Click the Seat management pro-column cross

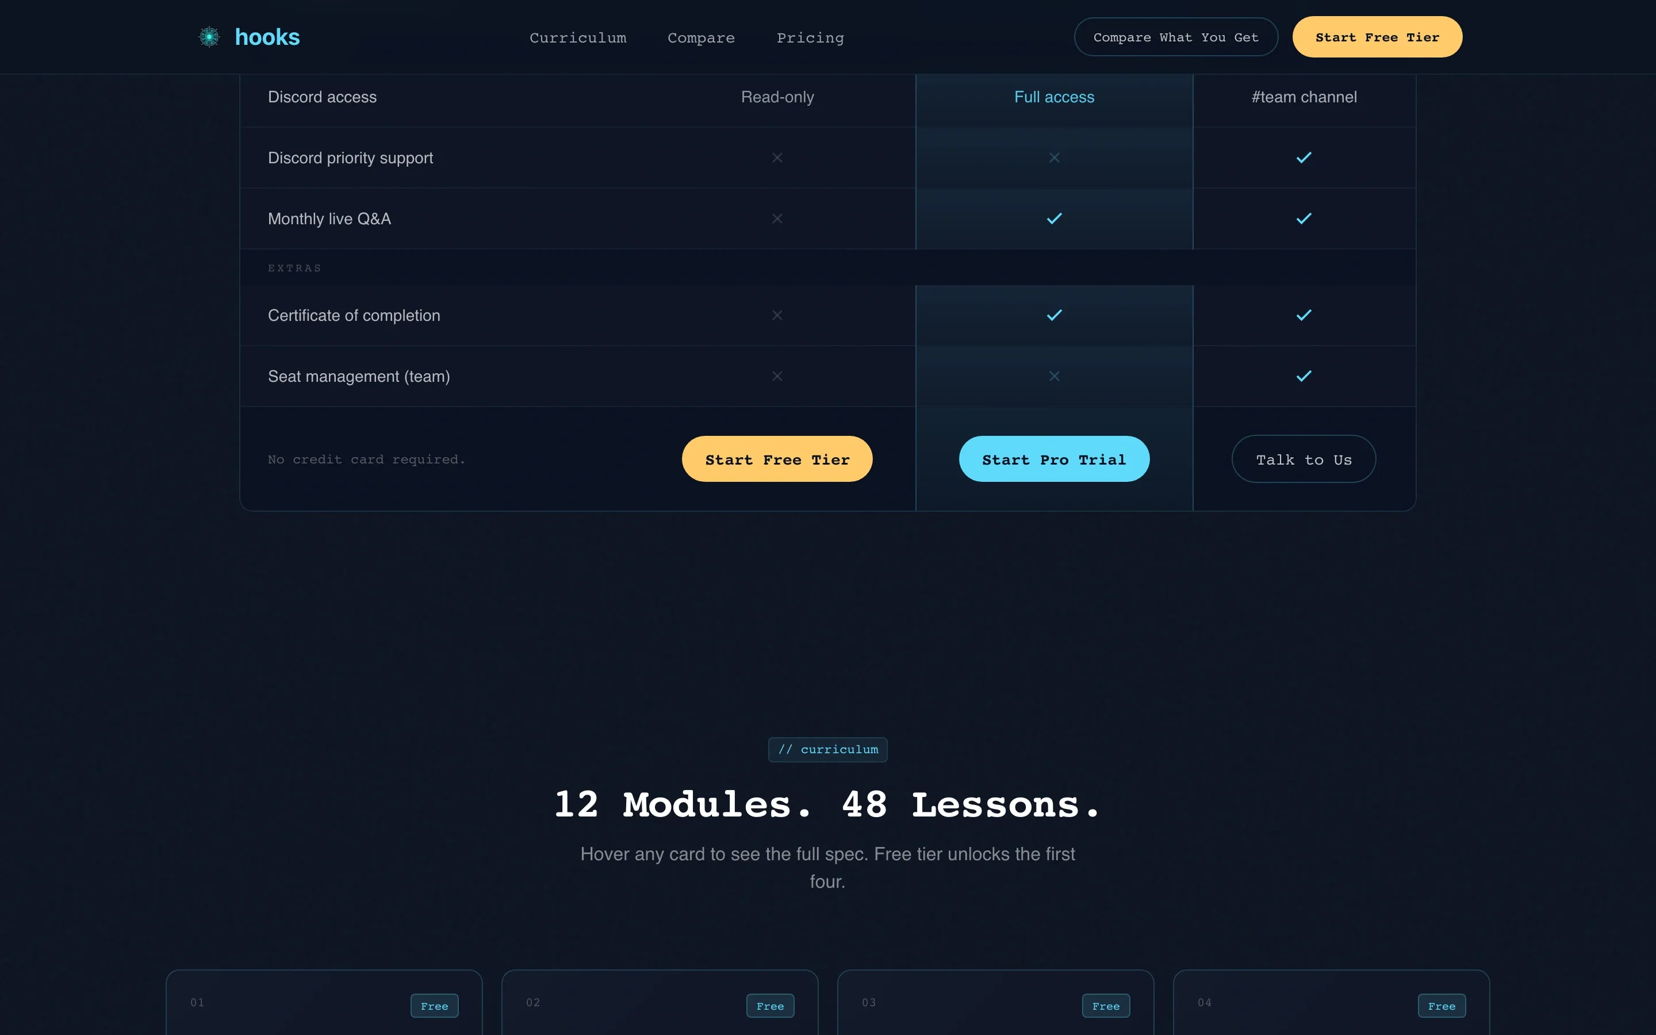click(x=1055, y=376)
